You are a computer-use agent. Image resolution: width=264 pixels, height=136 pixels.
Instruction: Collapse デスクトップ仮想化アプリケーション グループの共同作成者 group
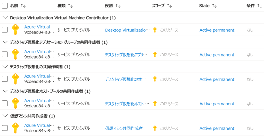(x=5, y=42)
